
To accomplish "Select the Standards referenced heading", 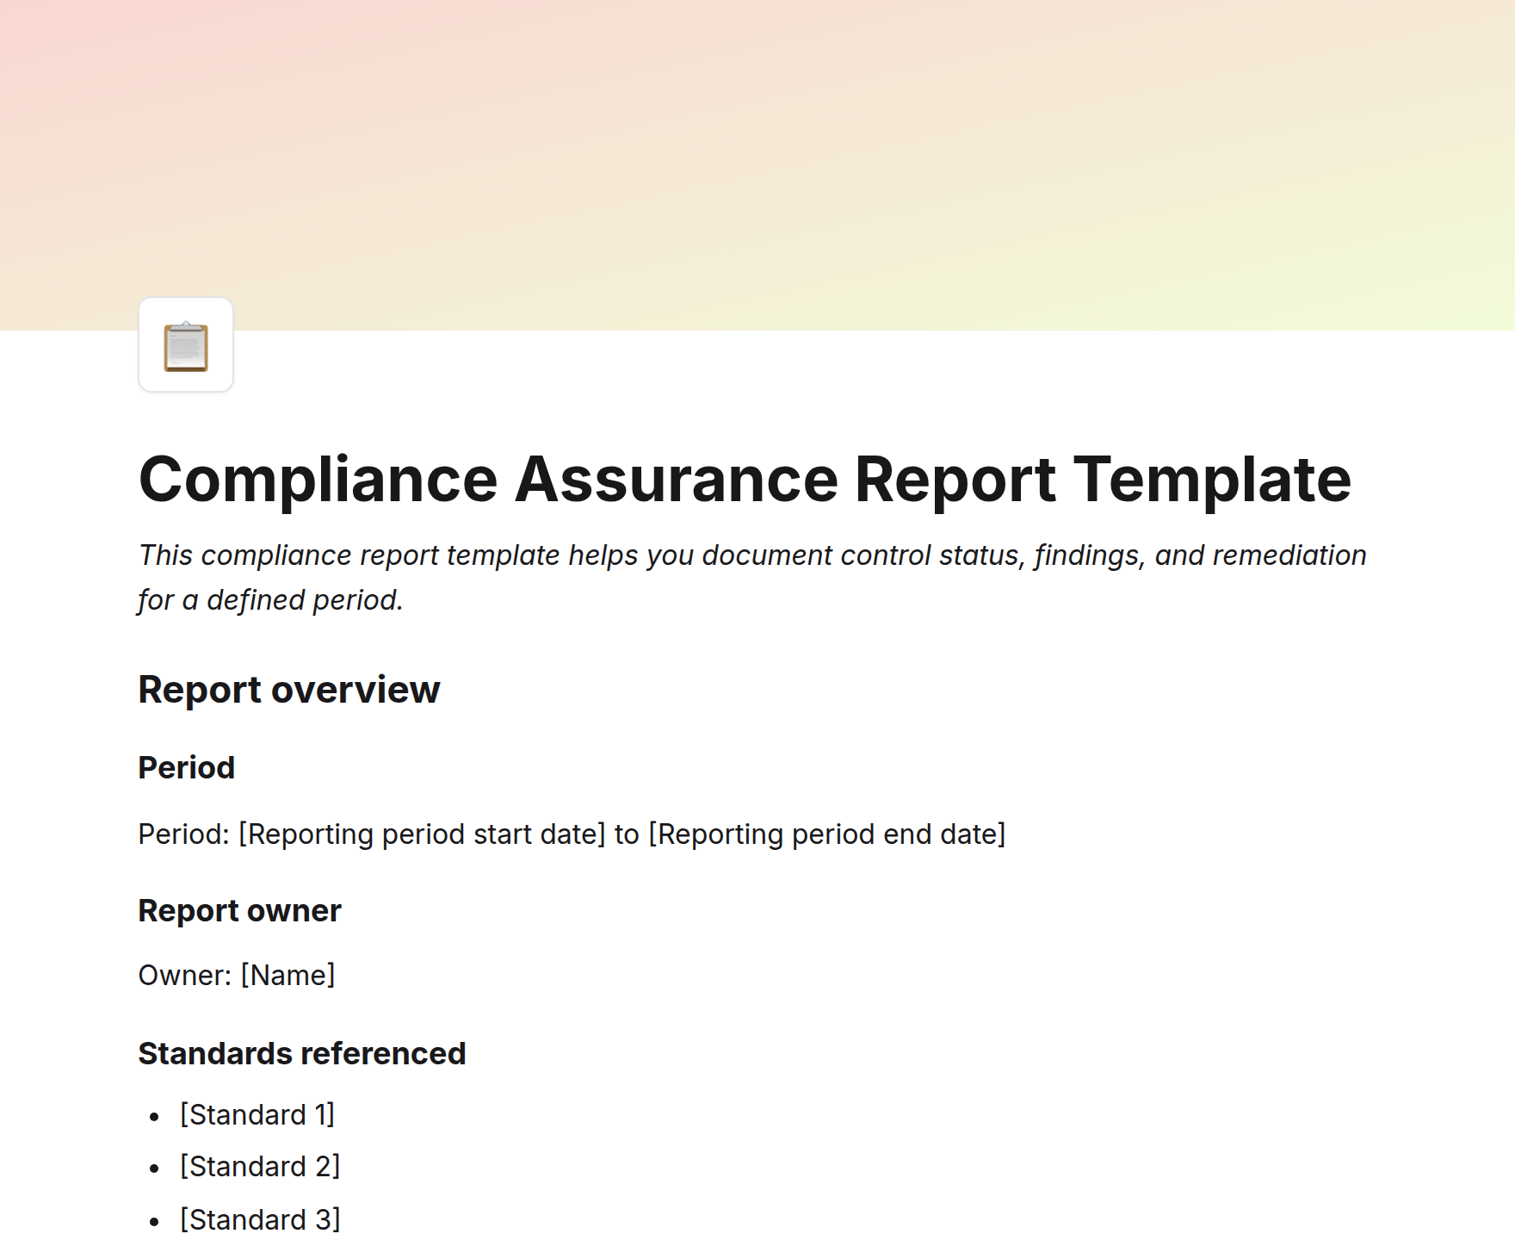I will 302,1053.
